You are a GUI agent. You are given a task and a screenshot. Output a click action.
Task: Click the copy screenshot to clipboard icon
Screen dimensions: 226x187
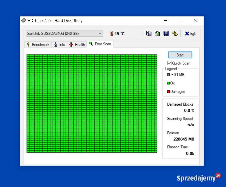[157, 33]
